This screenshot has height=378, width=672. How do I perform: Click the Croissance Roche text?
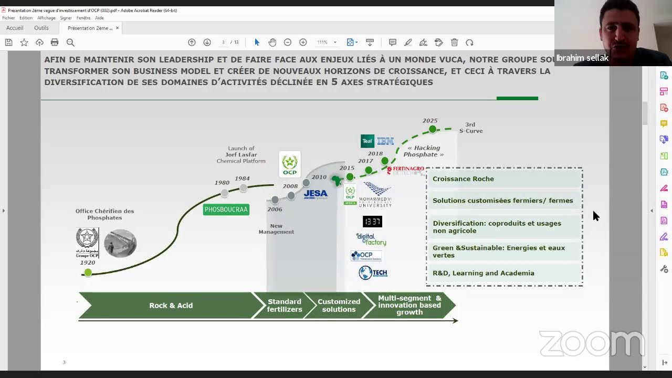[463, 178]
